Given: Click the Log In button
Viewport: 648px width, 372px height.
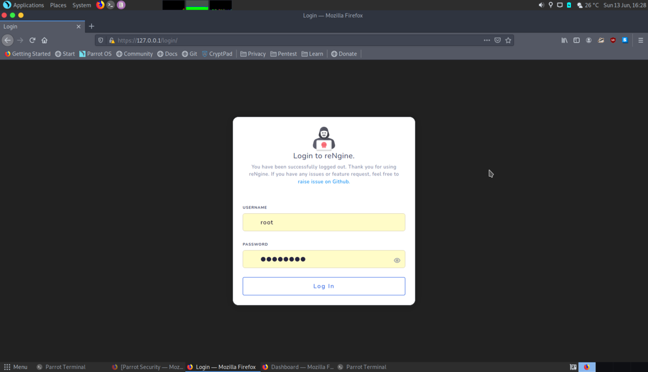Looking at the screenshot, I should coord(324,286).
